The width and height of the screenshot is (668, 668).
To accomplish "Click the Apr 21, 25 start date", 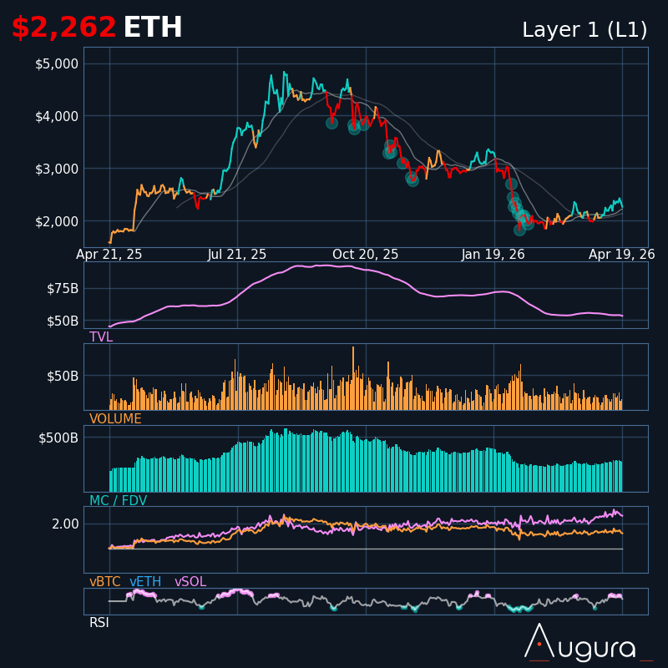I will point(109,255).
